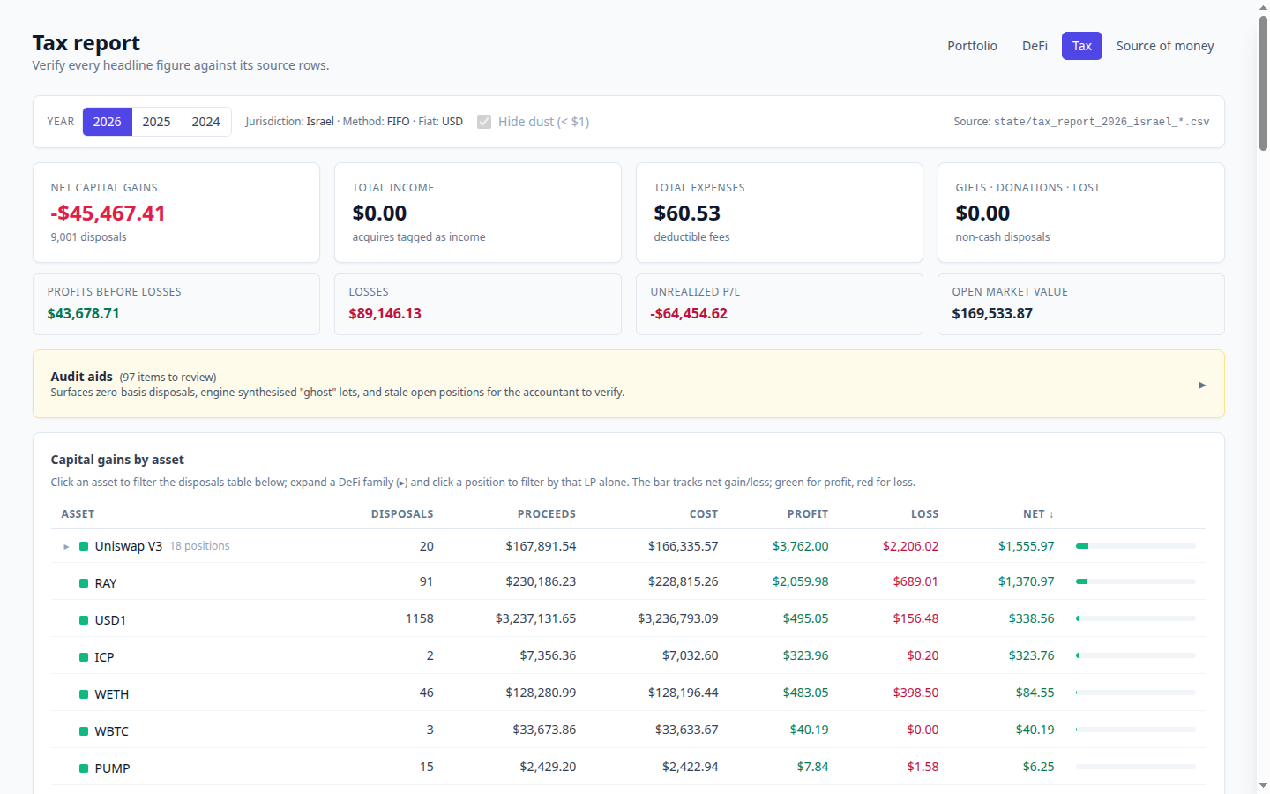Click the USD1 green asset marker
The height and width of the screenshot is (794, 1270).
(84, 620)
